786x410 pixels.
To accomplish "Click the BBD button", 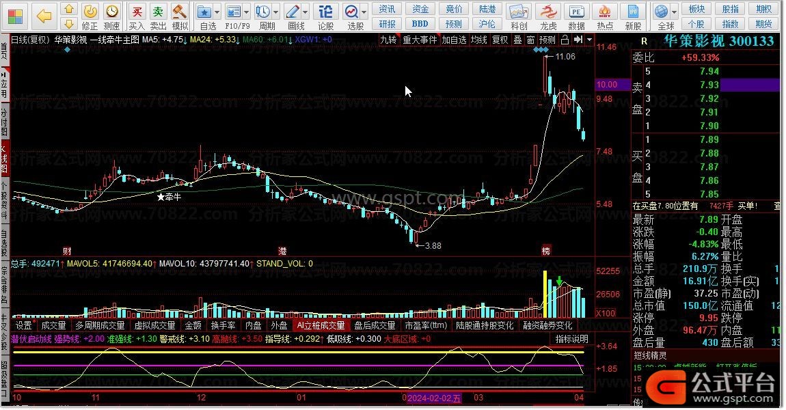I will click(x=420, y=23).
